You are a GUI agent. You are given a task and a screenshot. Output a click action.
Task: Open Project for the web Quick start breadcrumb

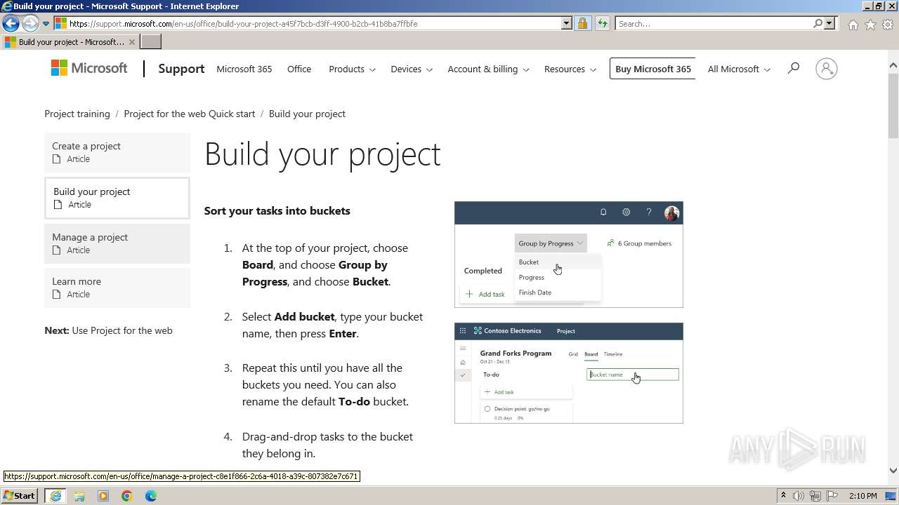click(x=190, y=114)
